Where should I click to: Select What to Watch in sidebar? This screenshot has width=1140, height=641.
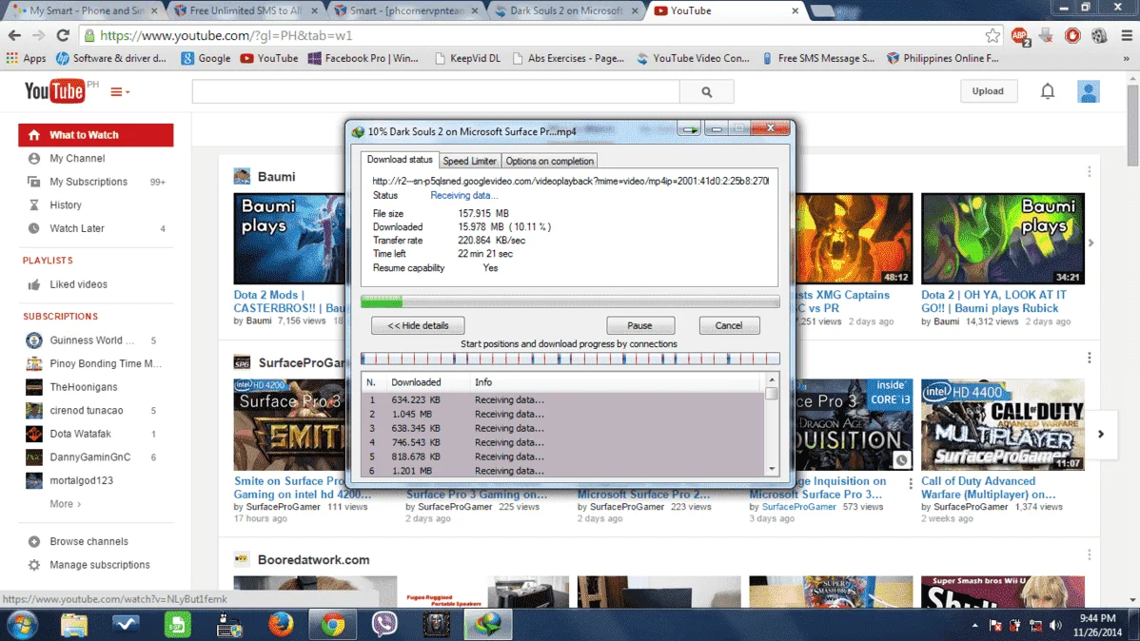(96, 135)
